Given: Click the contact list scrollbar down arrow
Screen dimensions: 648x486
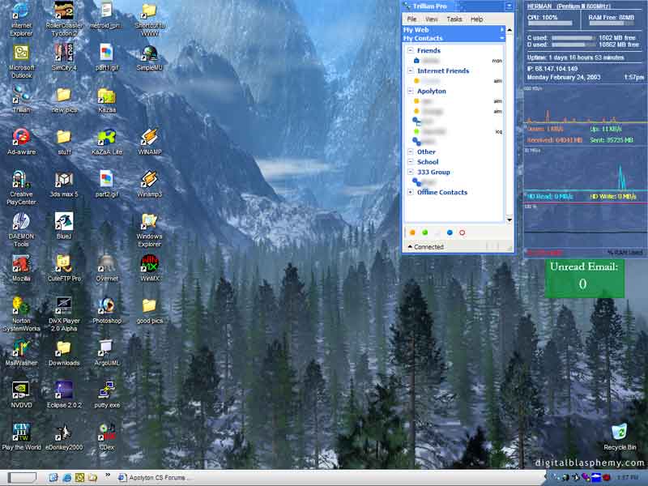Looking at the screenshot, I should click(509, 220).
